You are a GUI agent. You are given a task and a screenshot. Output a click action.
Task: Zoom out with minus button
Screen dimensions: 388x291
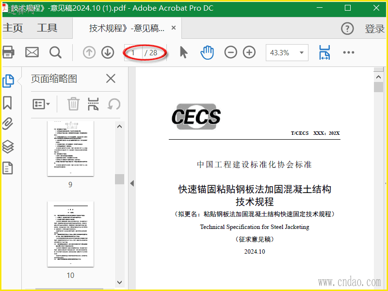[x=231, y=52]
